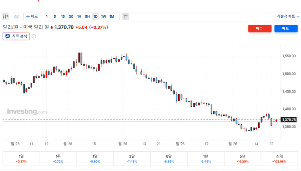Click the 1,500.00 price axis label

pyautogui.click(x=289, y=74)
